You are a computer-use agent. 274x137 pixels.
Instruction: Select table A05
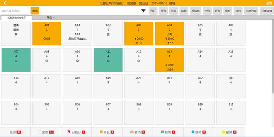click(x=200, y=34)
